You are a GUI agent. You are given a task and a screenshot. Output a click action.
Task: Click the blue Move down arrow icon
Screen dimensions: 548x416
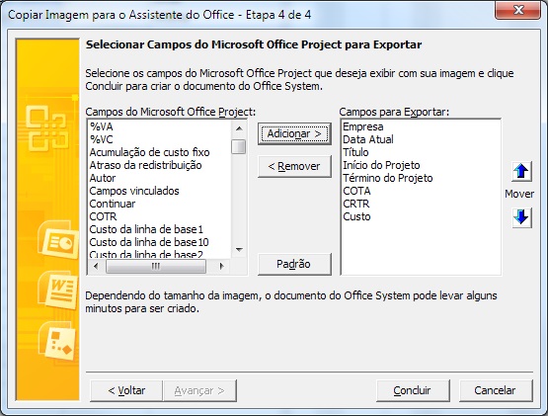521,217
